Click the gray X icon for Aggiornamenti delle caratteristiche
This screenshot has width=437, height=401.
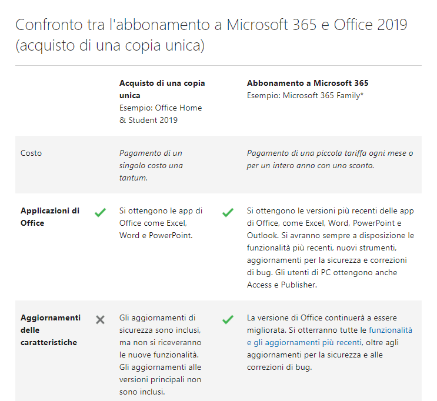(x=100, y=320)
